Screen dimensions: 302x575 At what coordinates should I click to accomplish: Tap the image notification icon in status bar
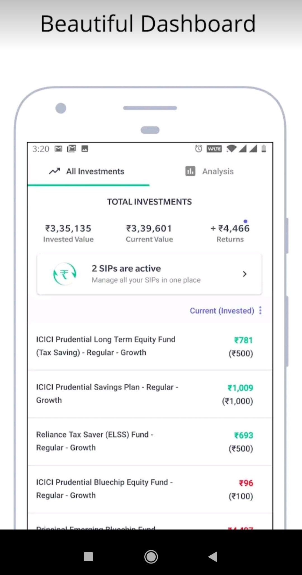pyautogui.click(x=85, y=149)
